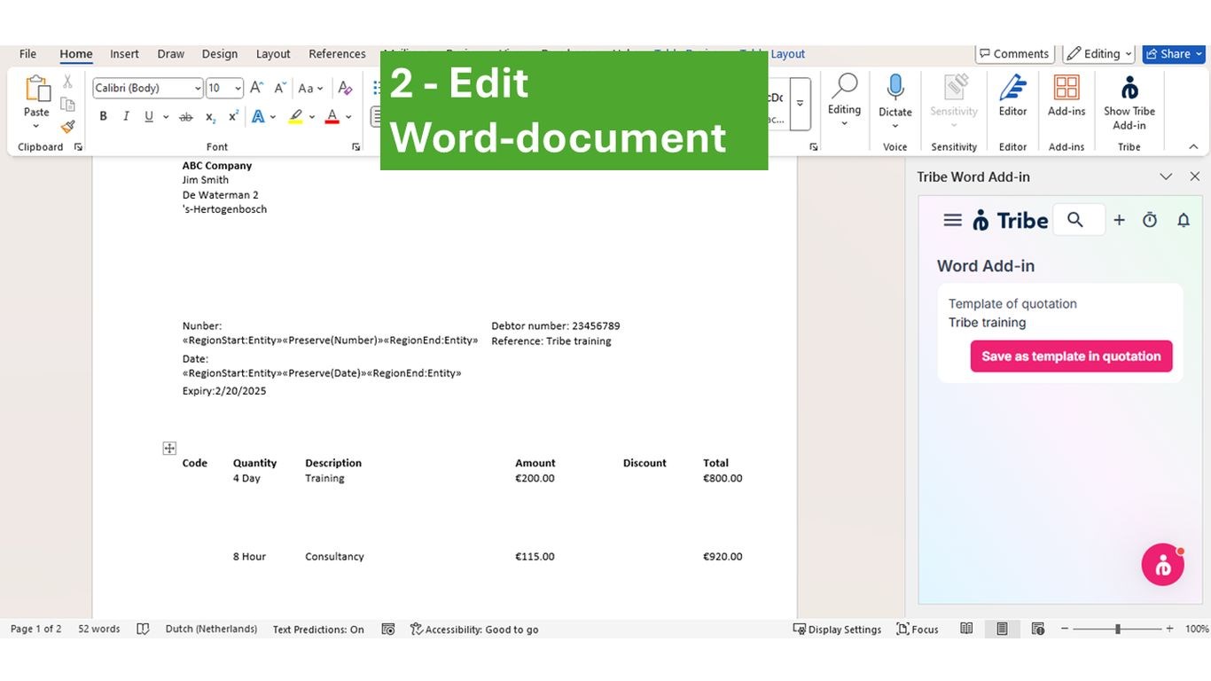Open the Comments button
This screenshot has height=681, width=1211.
point(1014,54)
